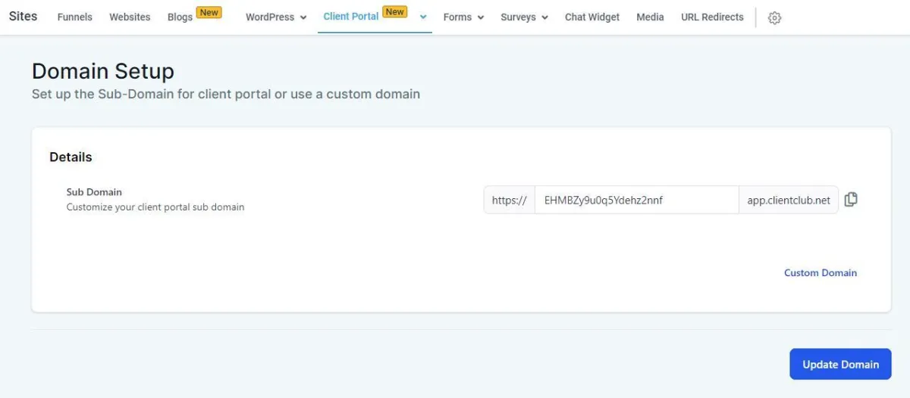Expand the WordPress dropdown chevron
Viewport: 910px width, 398px height.
[x=303, y=17]
